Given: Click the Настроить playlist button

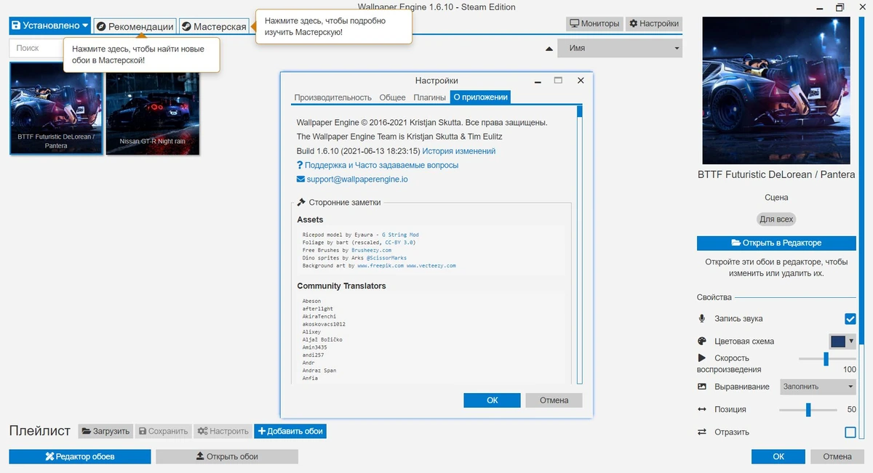Looking at the screenshot, I should (x=223, y=431).
